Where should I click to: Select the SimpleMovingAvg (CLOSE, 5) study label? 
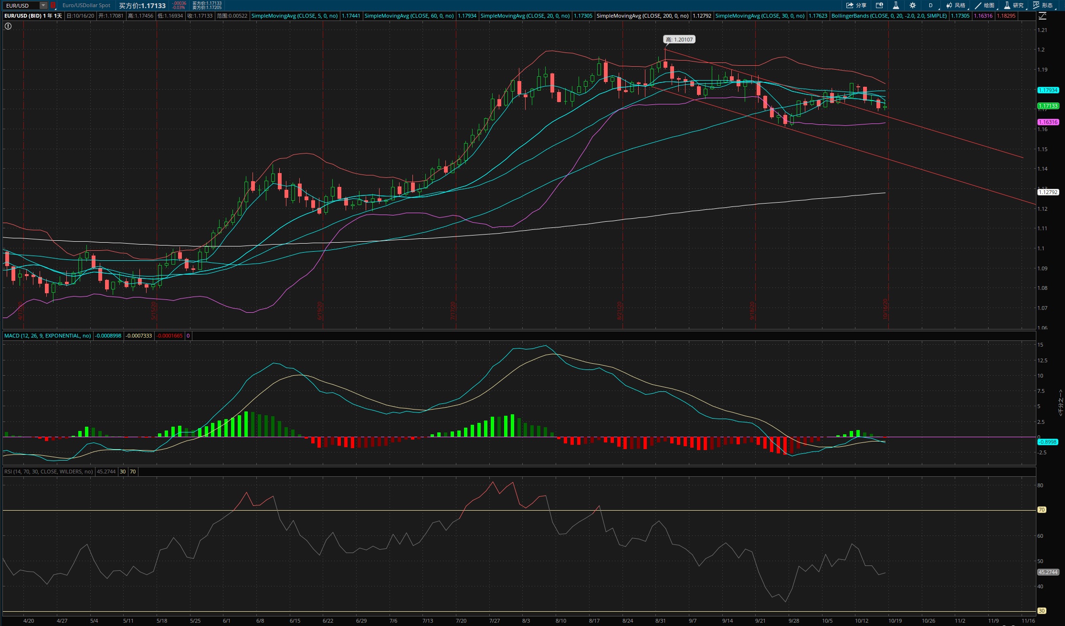click(295, 16)
